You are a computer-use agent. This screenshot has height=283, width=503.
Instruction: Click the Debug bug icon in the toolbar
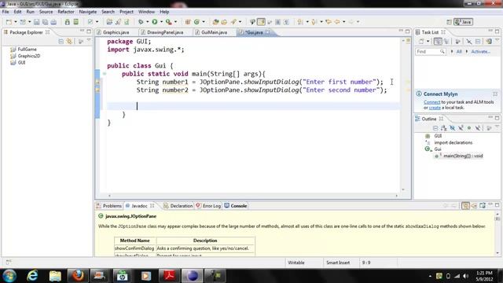click(x=141, y=22)
